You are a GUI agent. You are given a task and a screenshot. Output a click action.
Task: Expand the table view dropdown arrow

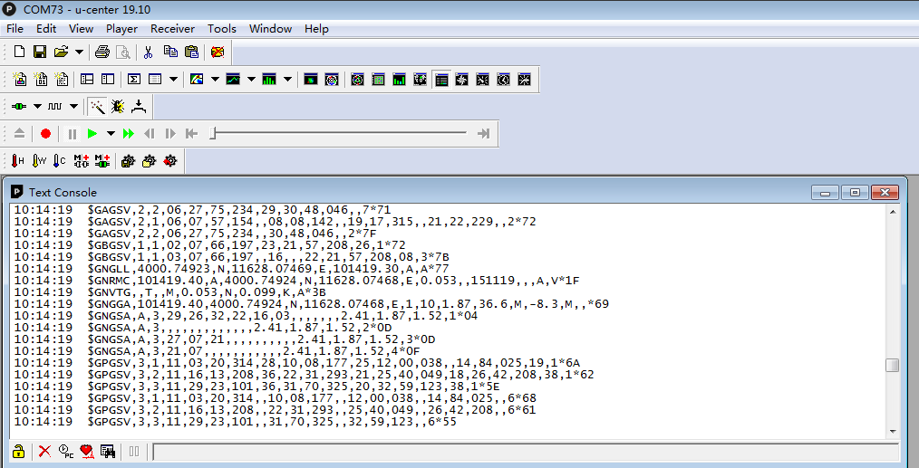click(173, 79)
